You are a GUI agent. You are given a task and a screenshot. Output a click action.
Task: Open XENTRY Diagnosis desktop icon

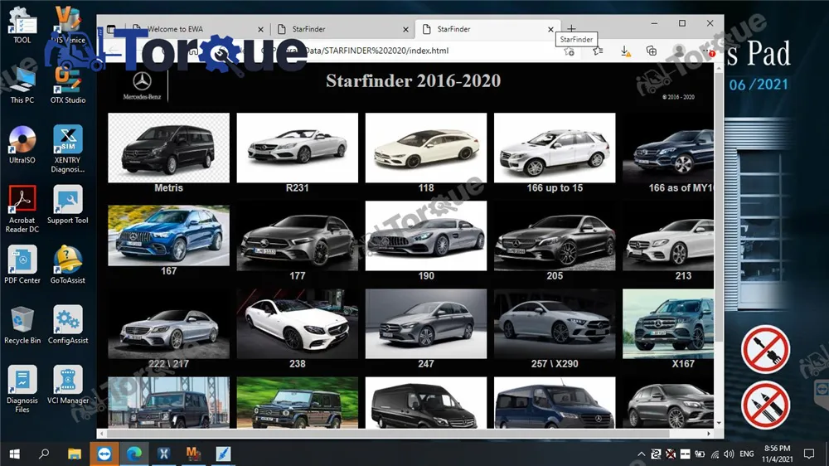pyautogui.click(x=68, y=149)
